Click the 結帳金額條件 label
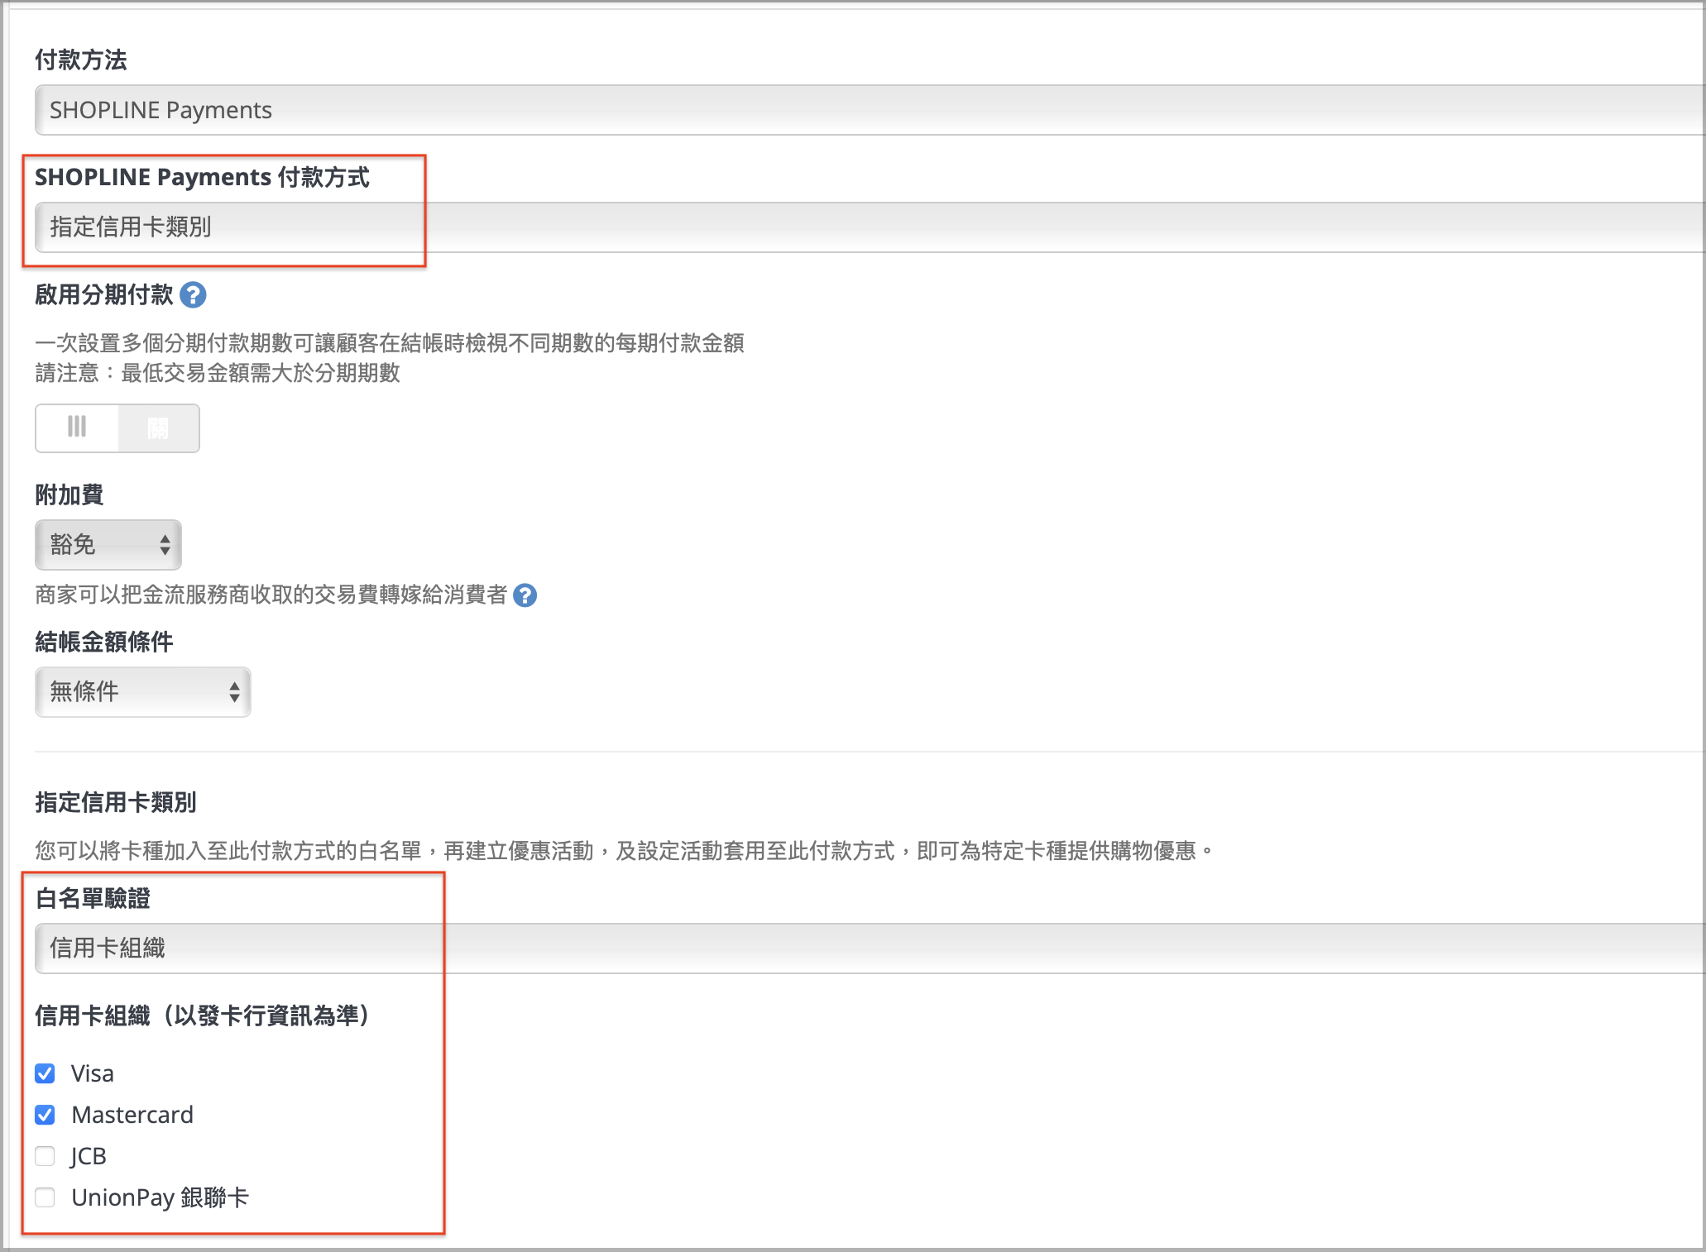 pyautogui.click(x=104, y=642)
